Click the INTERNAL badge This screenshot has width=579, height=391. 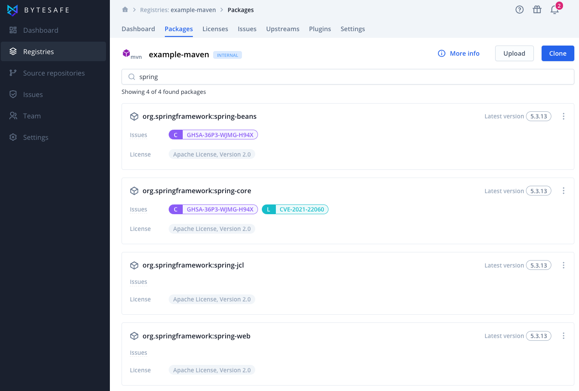click(x=228, y=55)
